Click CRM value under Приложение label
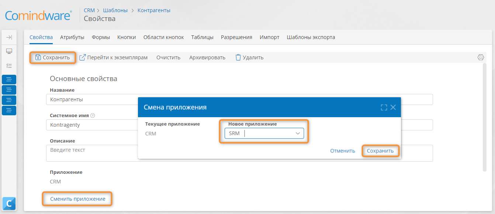This screenshot has width=495, height=214. [55, 182]
